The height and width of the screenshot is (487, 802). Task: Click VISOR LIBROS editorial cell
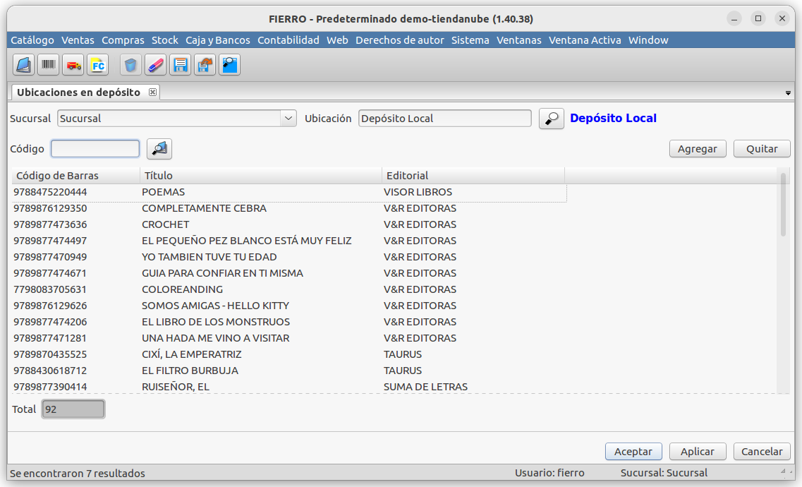coord(418,193)
